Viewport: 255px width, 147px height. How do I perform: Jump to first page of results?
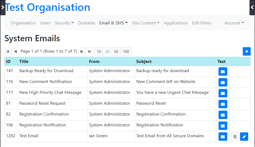point(8,52)
